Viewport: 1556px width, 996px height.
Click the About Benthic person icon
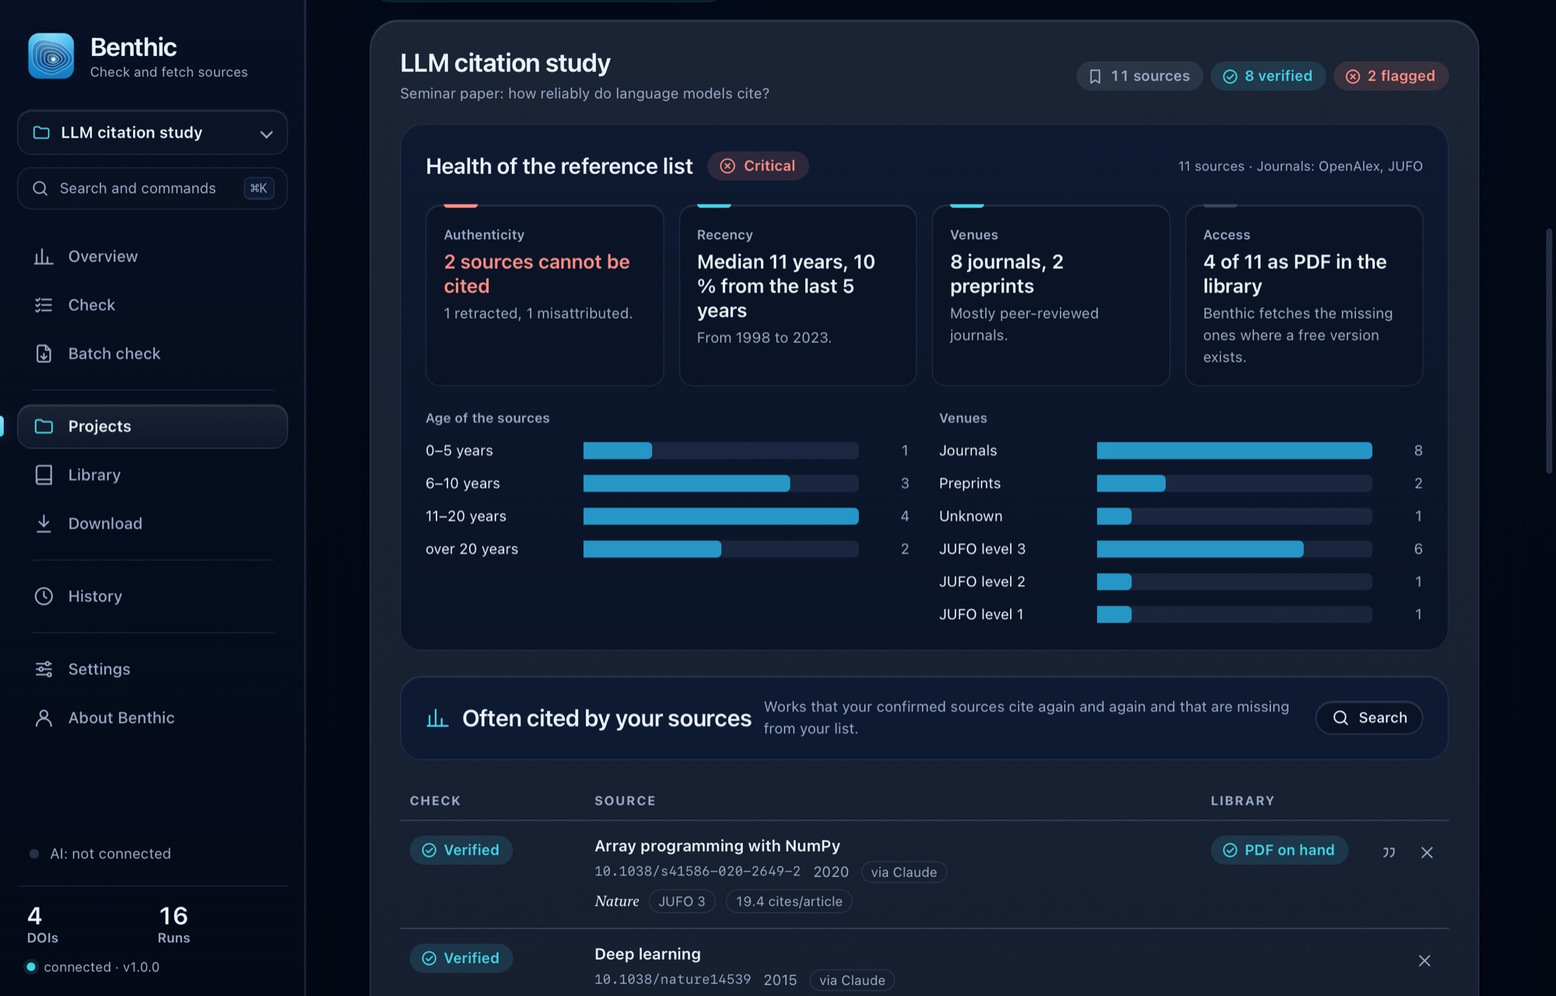pos(44,718)
